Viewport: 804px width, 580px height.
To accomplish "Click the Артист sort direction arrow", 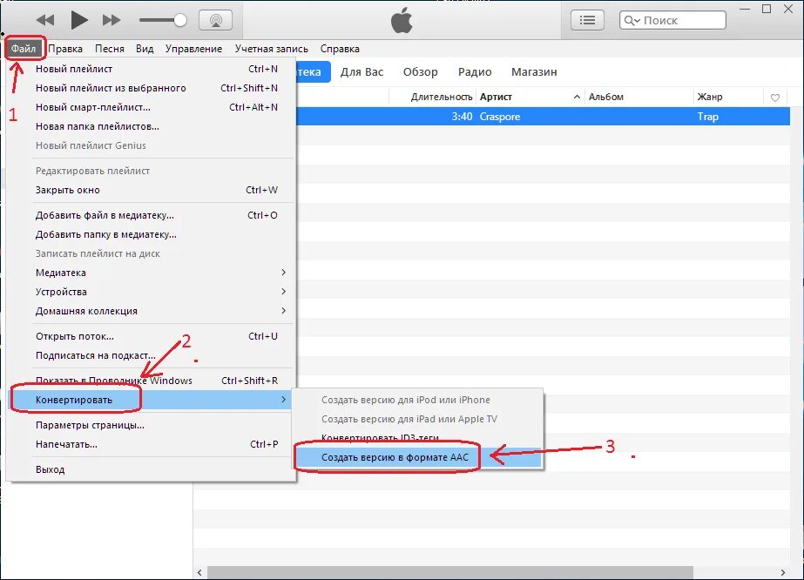I will click(577, 97).
